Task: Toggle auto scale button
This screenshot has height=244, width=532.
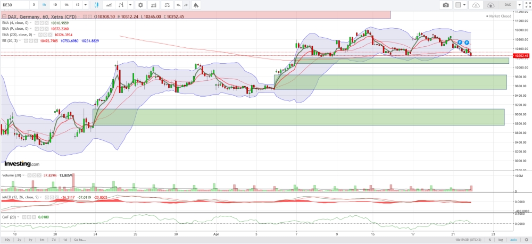Action: 513,240
